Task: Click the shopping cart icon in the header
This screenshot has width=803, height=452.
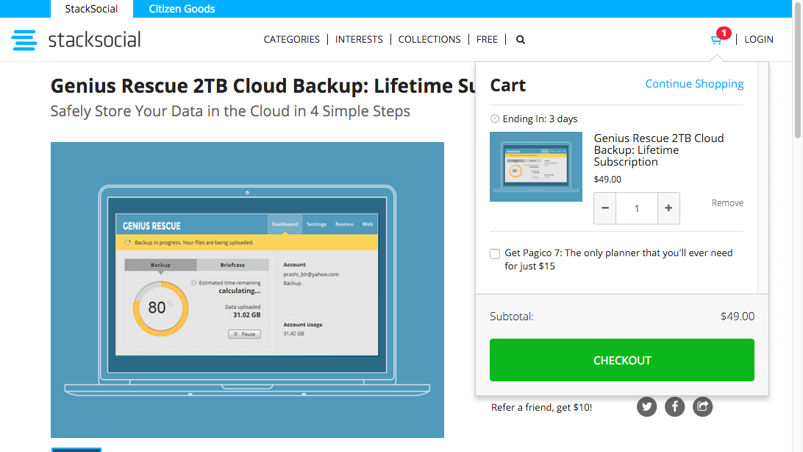Action: [x=715, y=40]
